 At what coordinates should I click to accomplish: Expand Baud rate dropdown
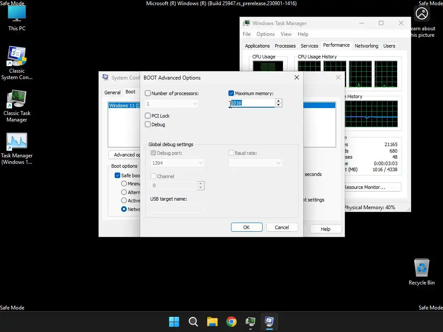(x=278, y=163)
